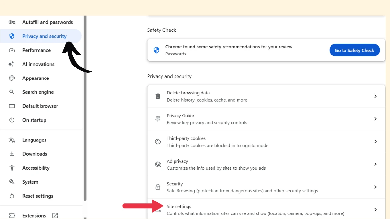Image resolution: width=390 pixels, height=219 pixels.
Task: Click Go to Safety Check button
Action: (355, 50)
